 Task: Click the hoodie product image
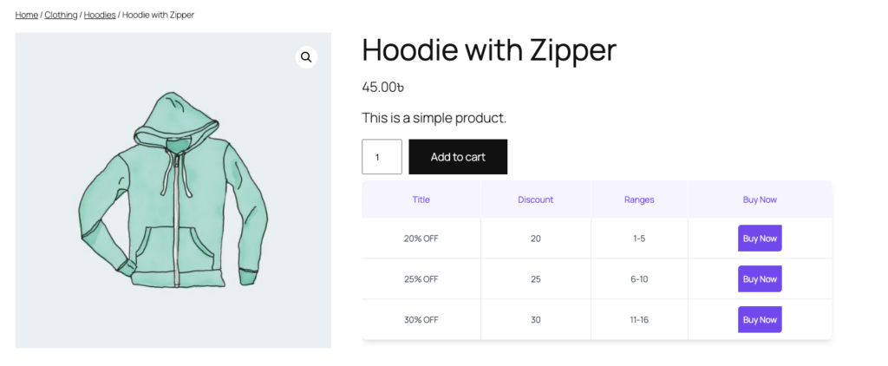pyautogui.click(x=173, y=191)
